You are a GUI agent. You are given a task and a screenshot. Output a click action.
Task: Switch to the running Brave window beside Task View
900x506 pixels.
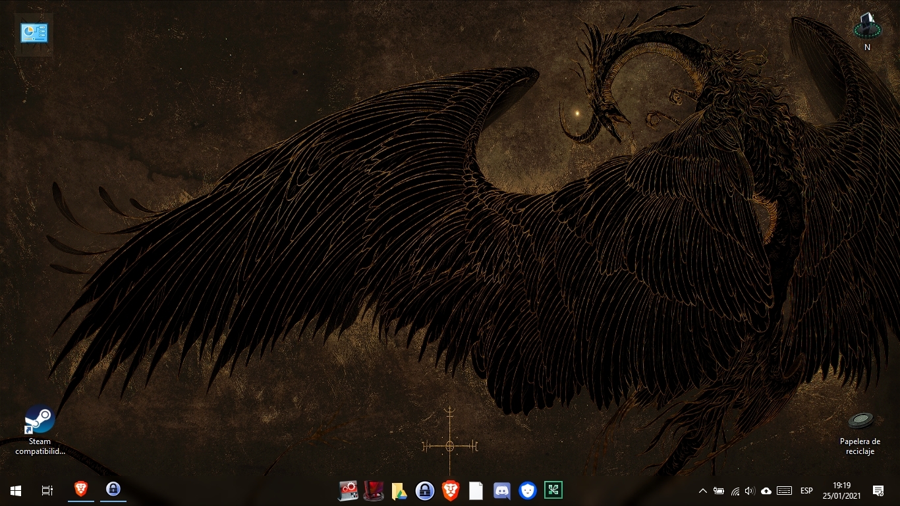point(81,490)
